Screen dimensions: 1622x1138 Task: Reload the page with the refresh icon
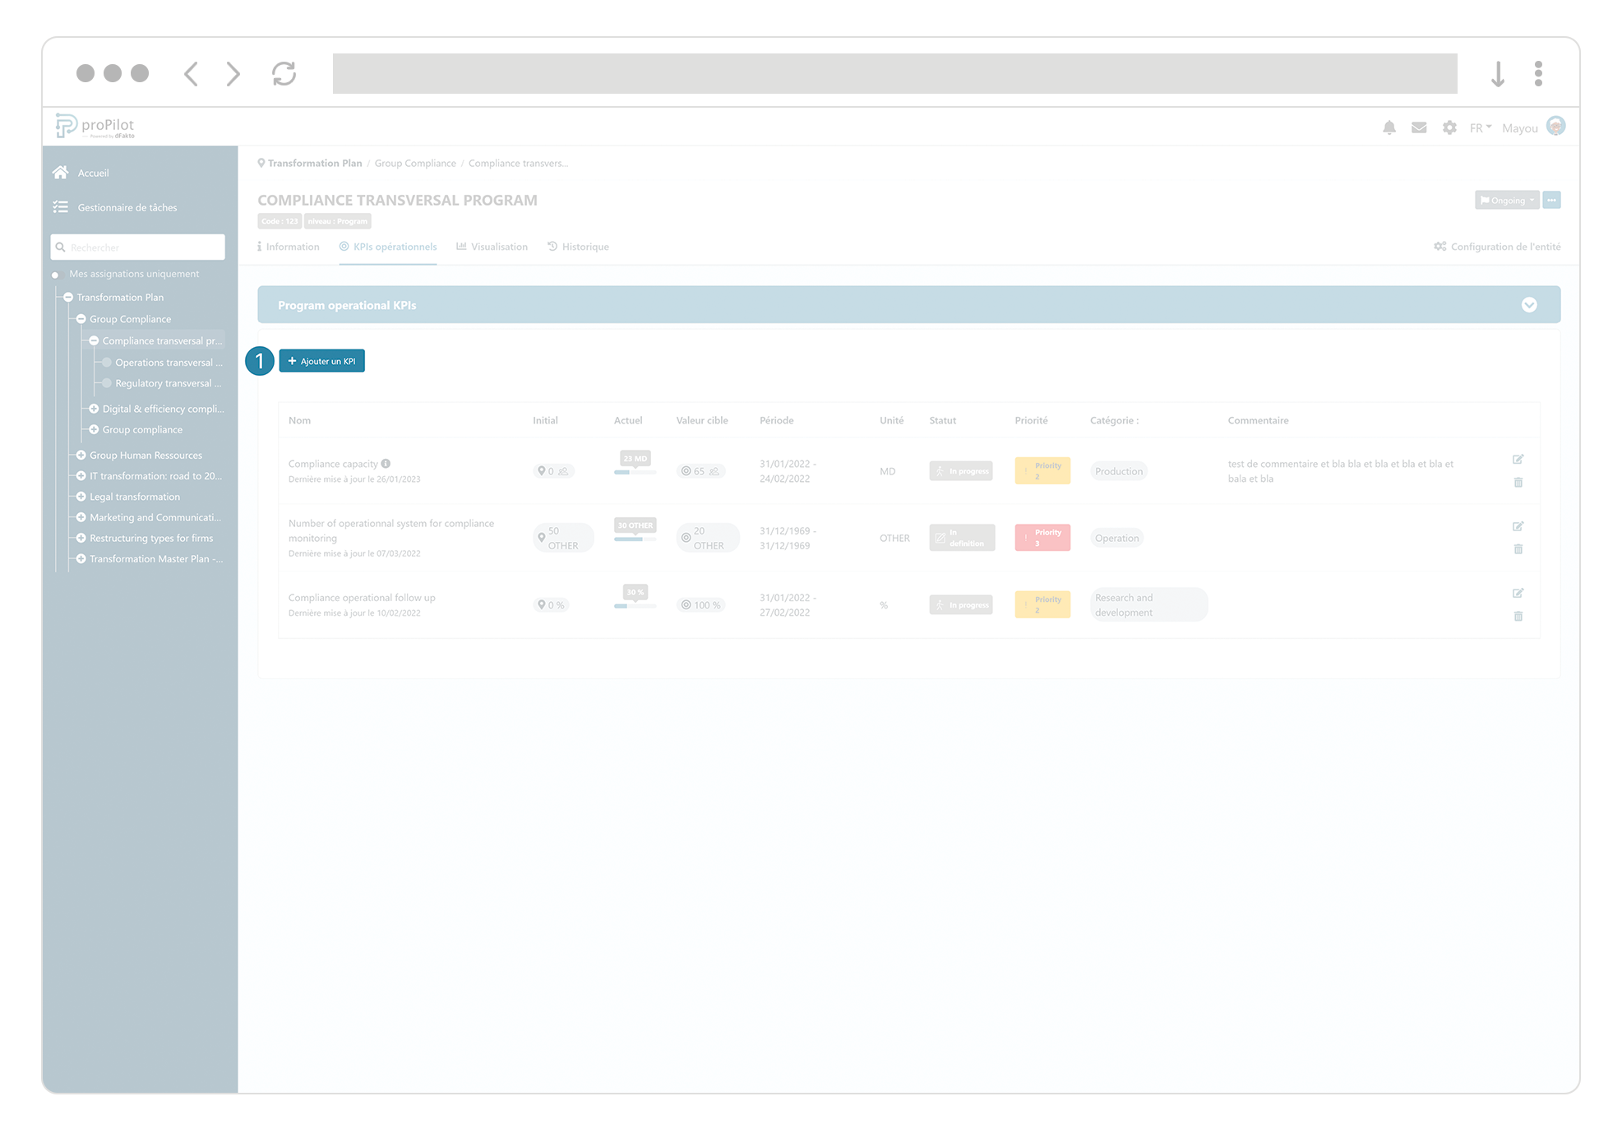click(x=284, y=73)
